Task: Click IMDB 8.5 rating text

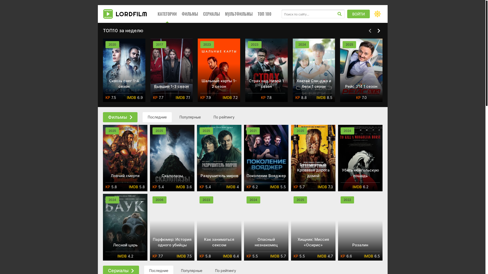Action: (x=324, y=98)
